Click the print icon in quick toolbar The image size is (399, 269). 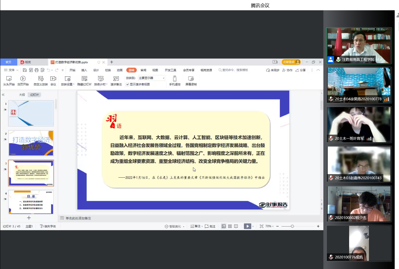37,70
